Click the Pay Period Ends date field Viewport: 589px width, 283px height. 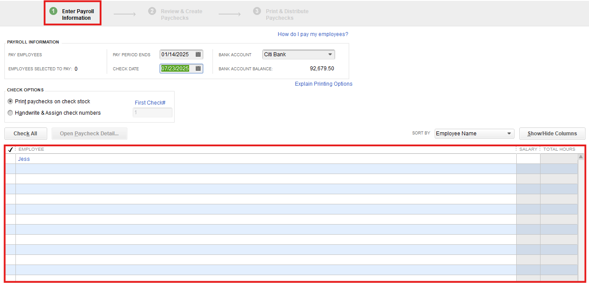pyautogui.click(x=176, y=54)
